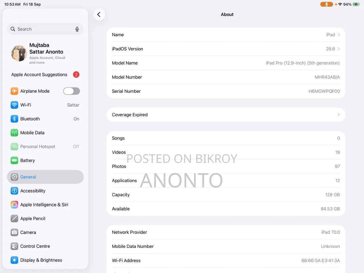
Task: Tap the red suggestions badge
Action: [76, 75]
